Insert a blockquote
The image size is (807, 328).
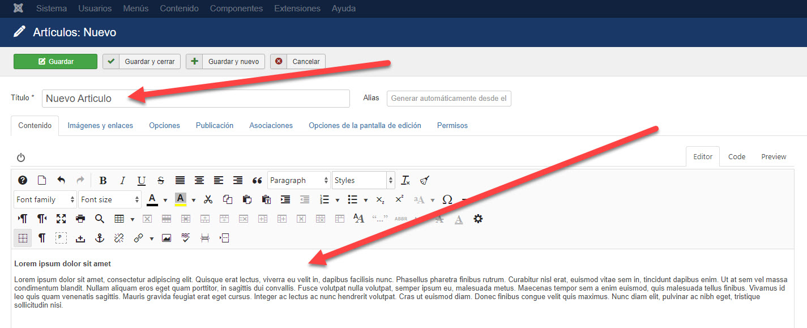257,181
